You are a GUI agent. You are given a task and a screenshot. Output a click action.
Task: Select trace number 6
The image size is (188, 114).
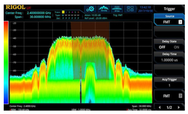78,12
